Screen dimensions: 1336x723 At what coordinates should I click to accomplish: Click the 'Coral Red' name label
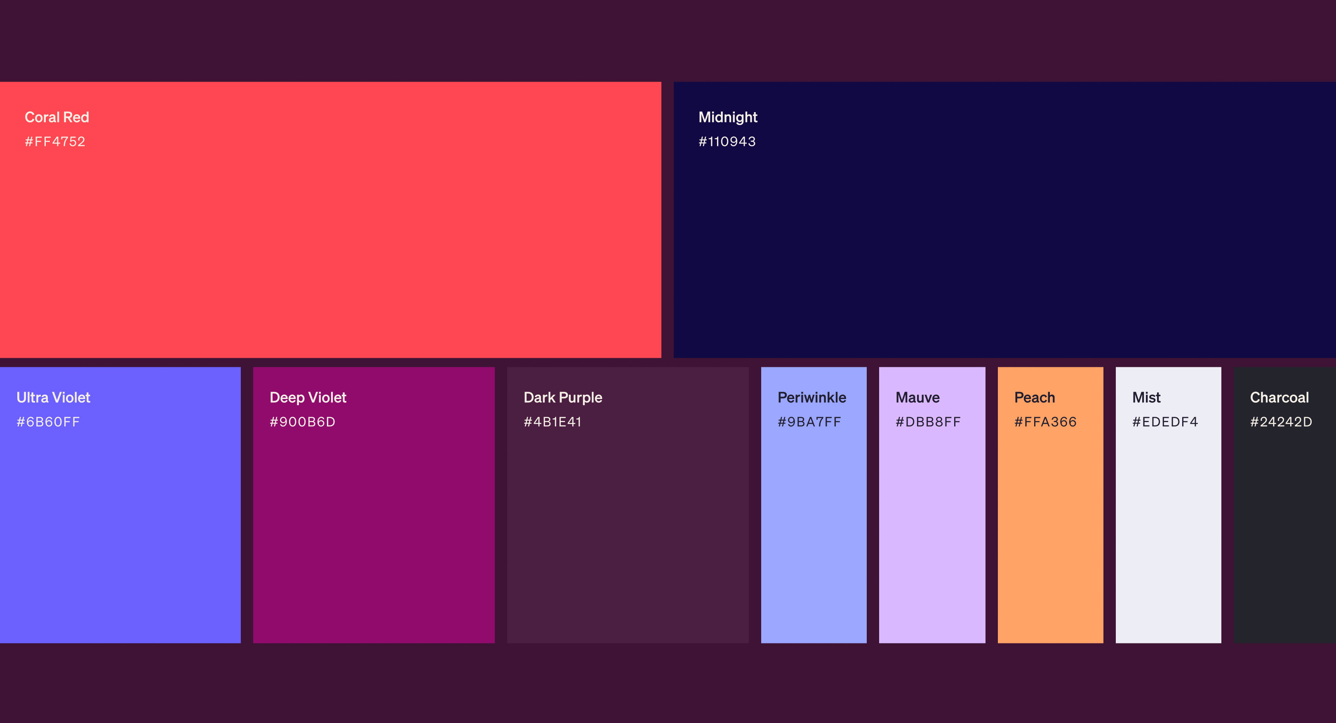(57, 117)
